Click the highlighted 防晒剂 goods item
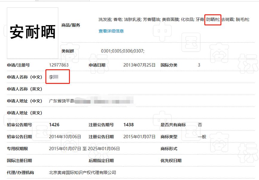The image size is (259, 180). [212, 19]
